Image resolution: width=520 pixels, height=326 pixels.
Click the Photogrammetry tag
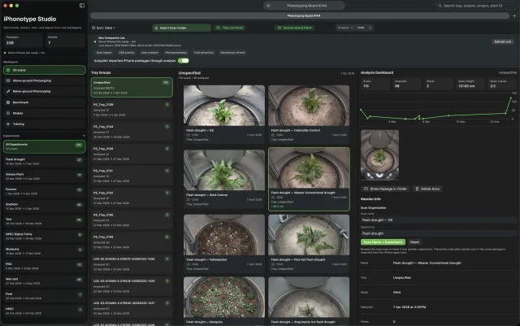point(176,53)
